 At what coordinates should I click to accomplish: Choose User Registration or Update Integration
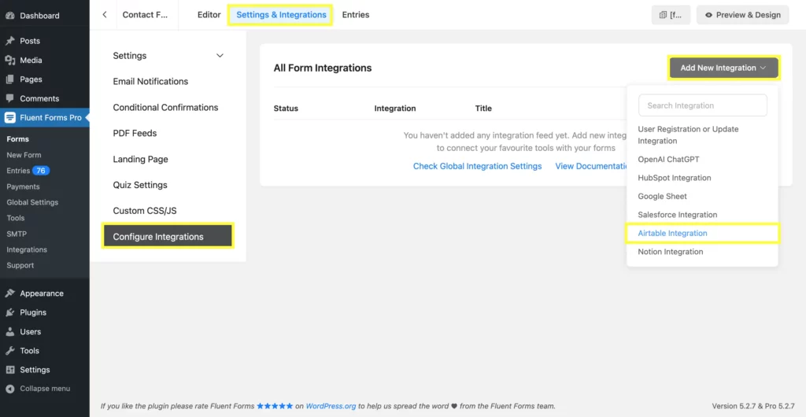tap(688, 135)
